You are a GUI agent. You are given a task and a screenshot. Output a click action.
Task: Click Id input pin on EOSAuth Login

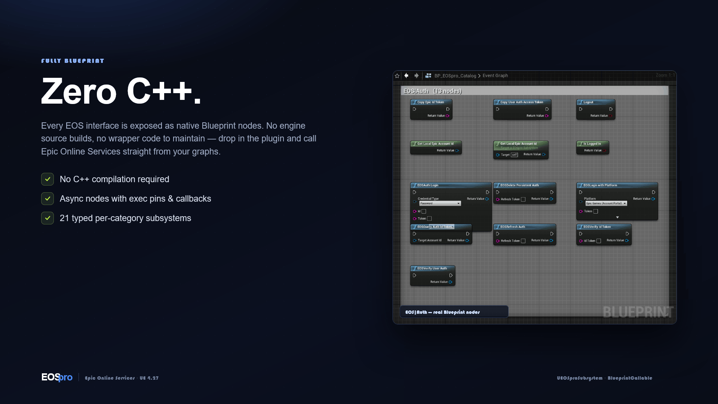[415, 211]
